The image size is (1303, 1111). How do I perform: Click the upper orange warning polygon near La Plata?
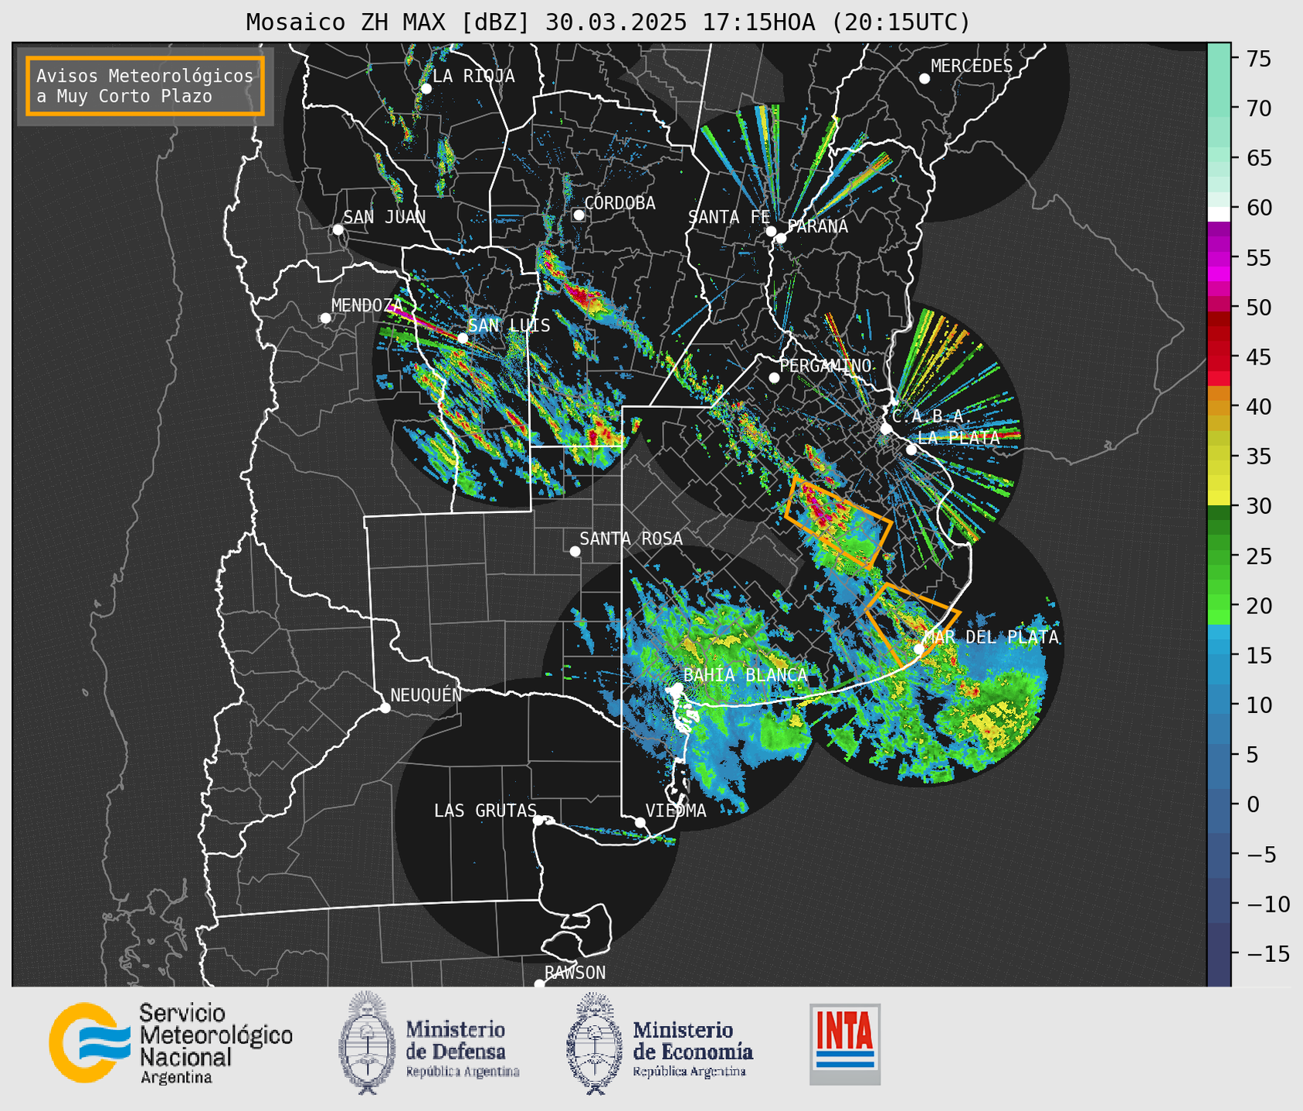pyautogui.click(x=839, y=524)
